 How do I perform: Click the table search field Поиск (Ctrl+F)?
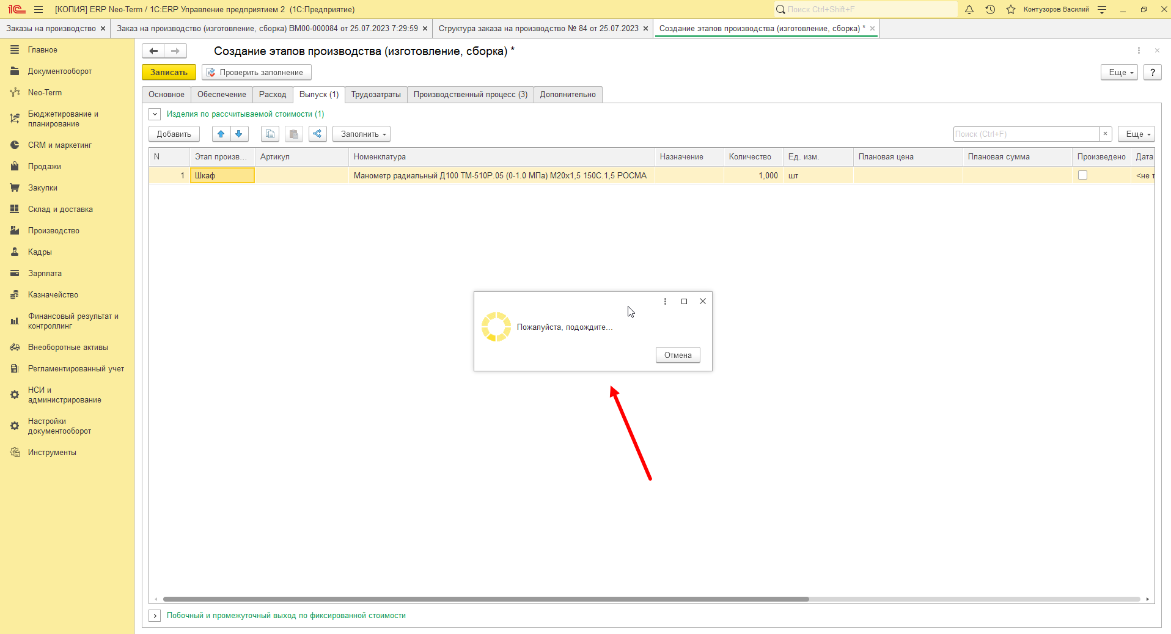click(1026, 134)
